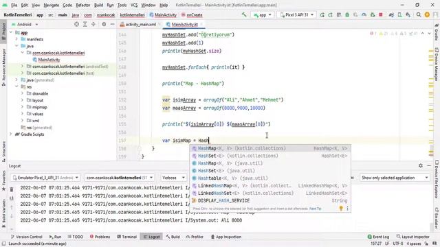This screenshot has width=440, height=247.
Task: Open the Navigate menu
Action: tap(52, 5)
